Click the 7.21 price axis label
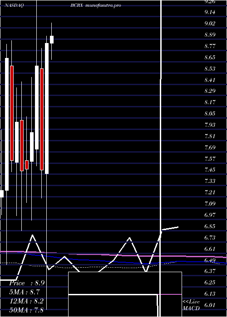The height and width of the screenshot is (317, 227). tap(210, 192)
